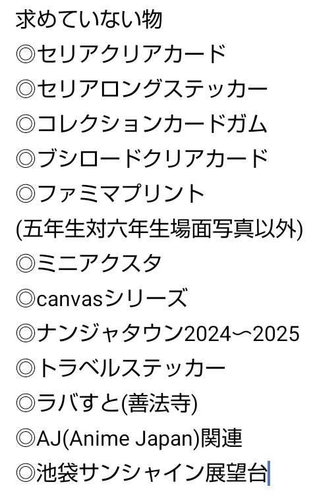
Task: Click the トラベルステッカー text
Action: point(131,369)
